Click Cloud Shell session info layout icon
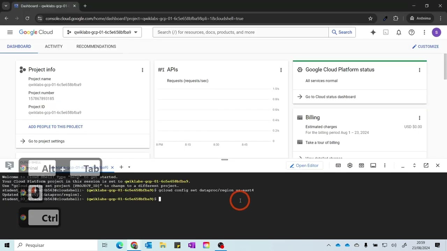 [373, 165]
